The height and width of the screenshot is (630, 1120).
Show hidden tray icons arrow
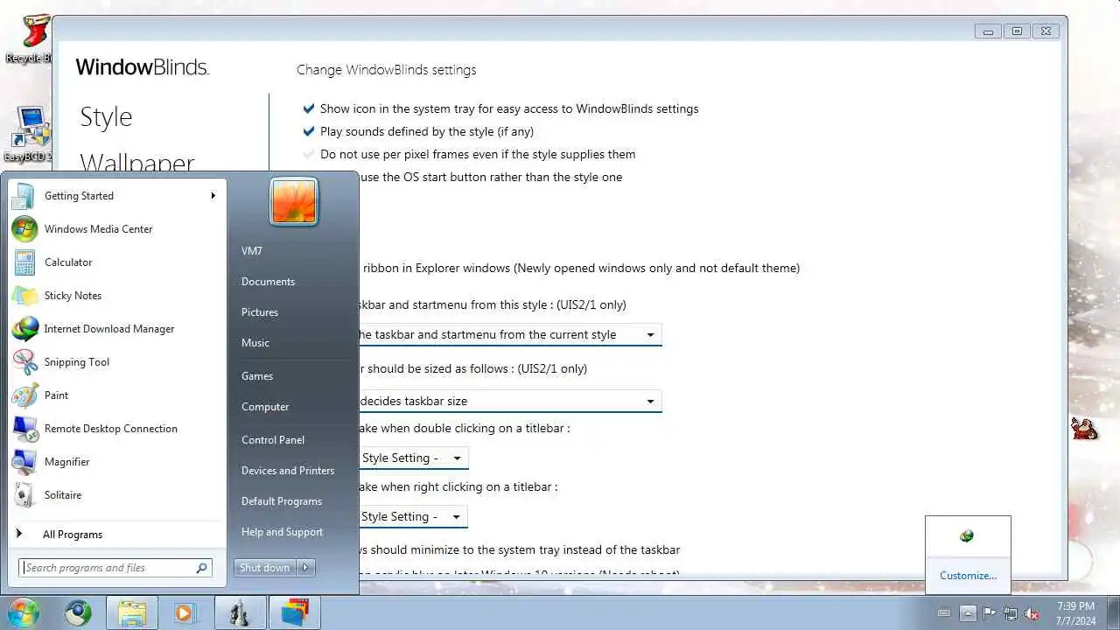(x=968, y=613)
